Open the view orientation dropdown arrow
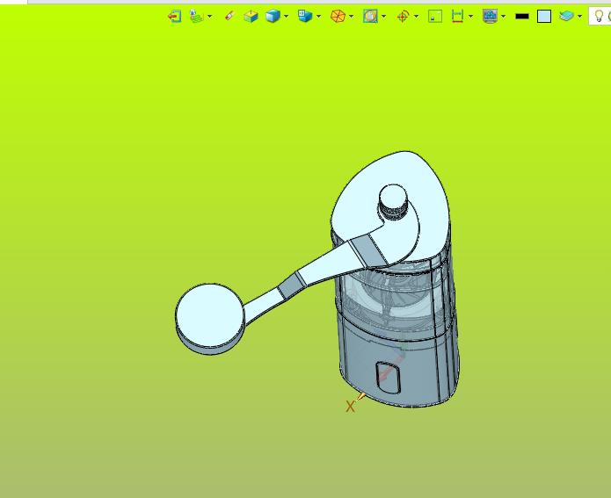Image resolution: width=611 pixels, height=498 pixels. pos(319,17)
